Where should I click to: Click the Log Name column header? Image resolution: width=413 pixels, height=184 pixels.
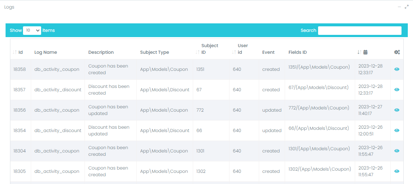coord(46,52)
